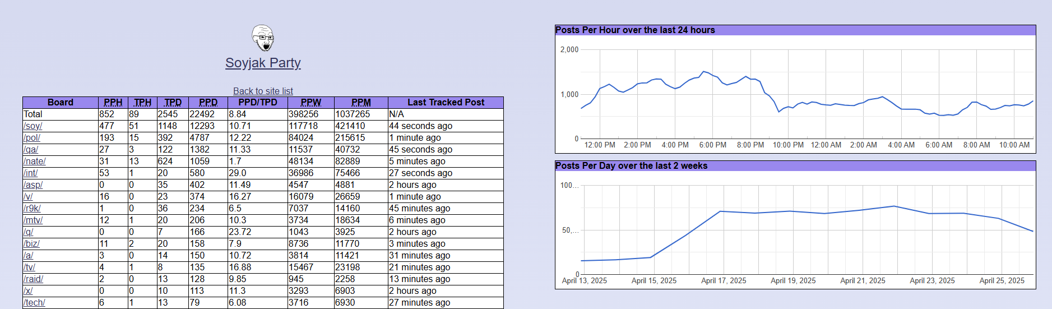The image size is (1052, 309).
Task: Select the Total row label
Action: coord(33,114)
